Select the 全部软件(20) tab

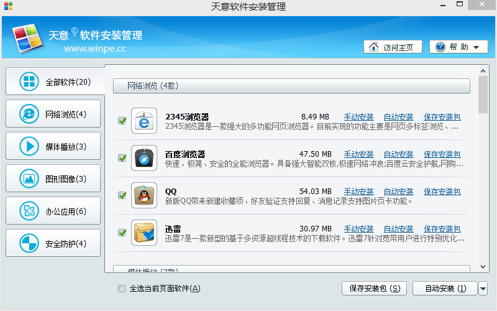(x=55, y=81)
